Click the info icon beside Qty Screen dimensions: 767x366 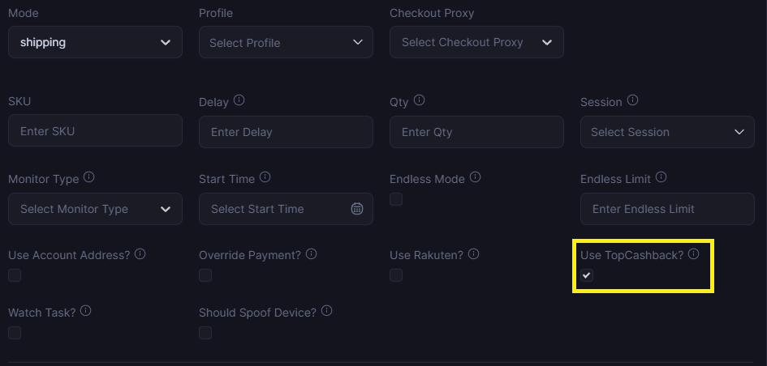click(419, 101)
